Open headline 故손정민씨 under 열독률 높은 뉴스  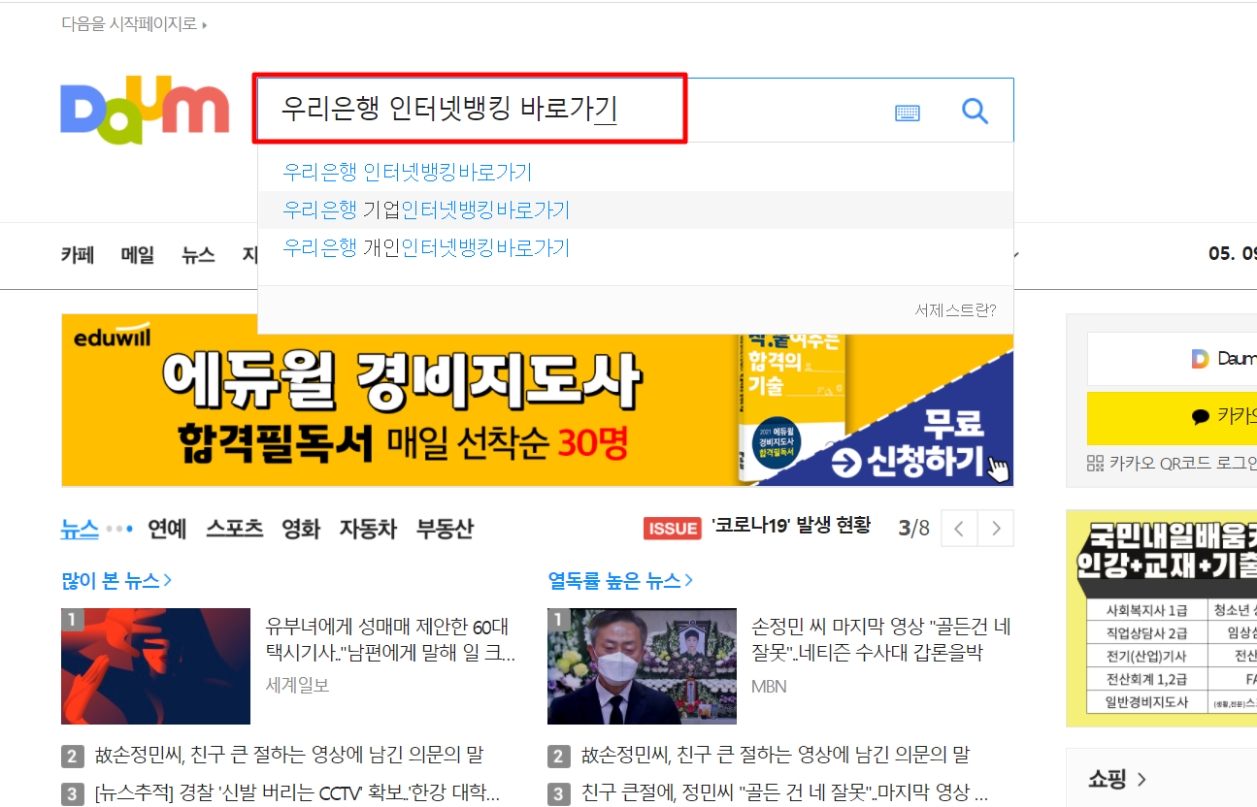(x=776, y=755)
